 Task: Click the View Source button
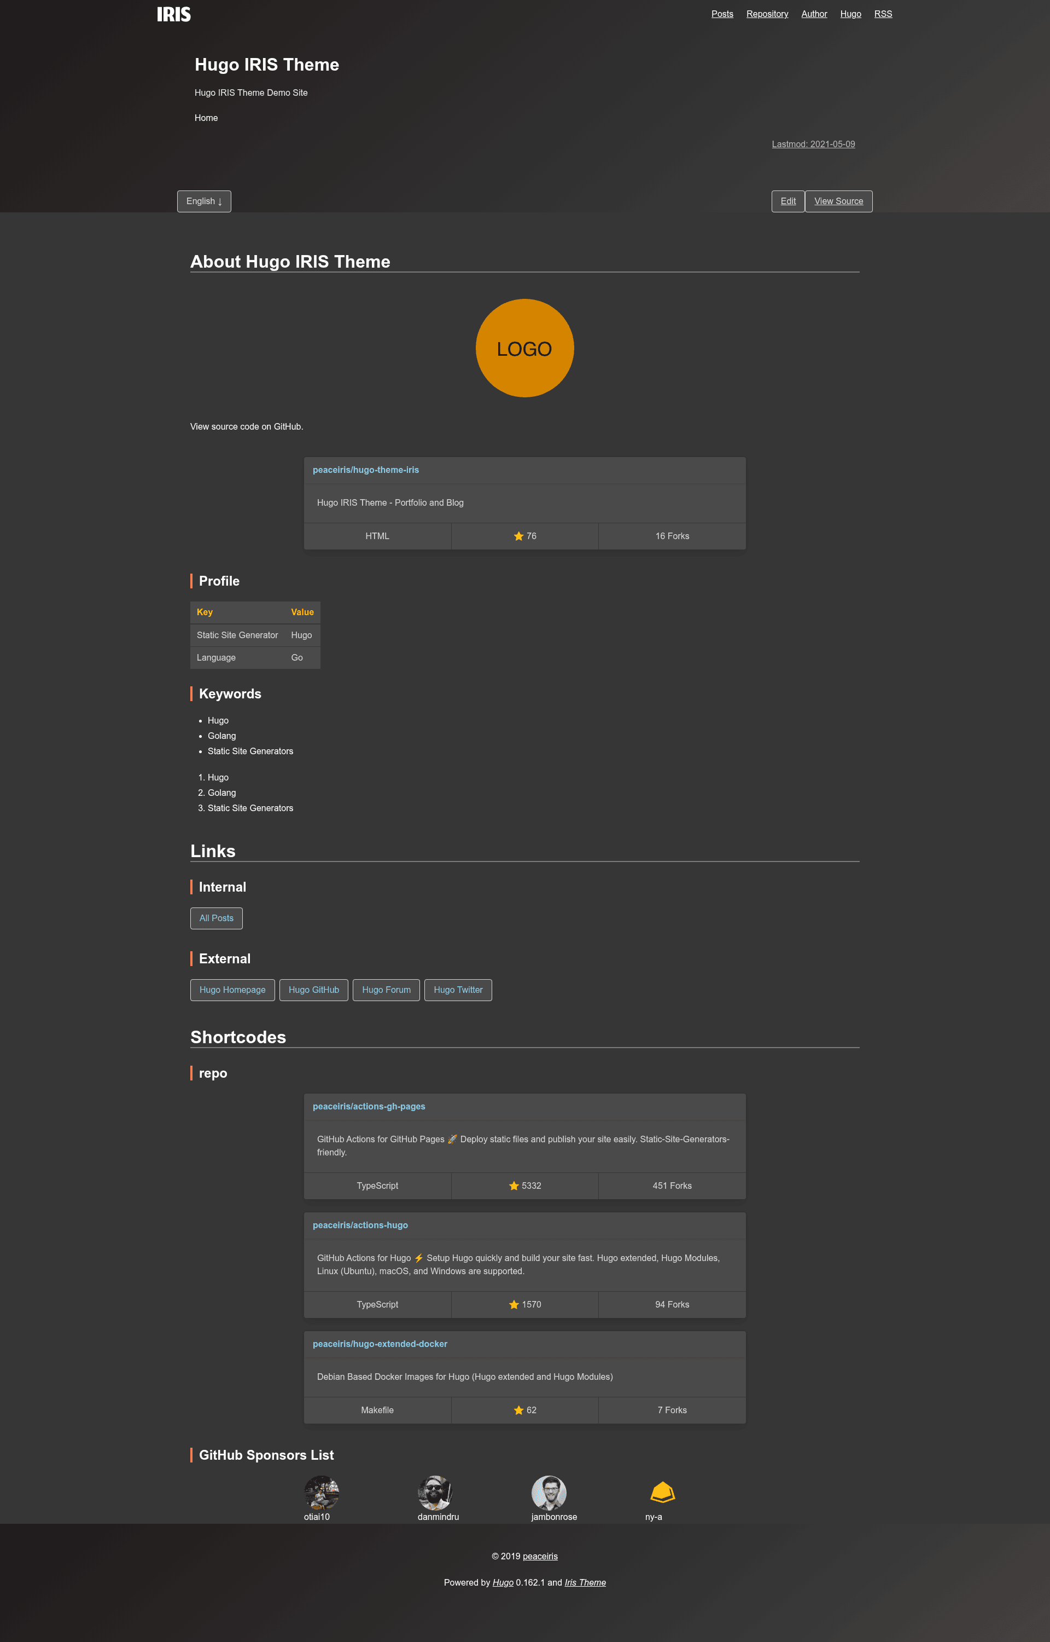[x=839, y=201]
